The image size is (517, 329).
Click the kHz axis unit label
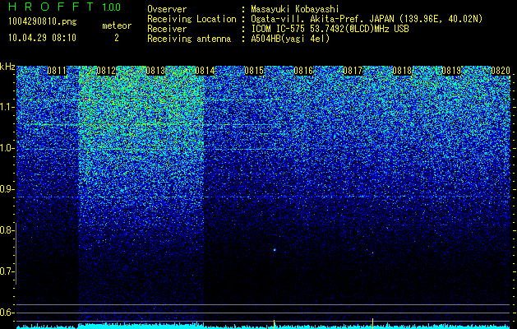click(x=7, y=67)
